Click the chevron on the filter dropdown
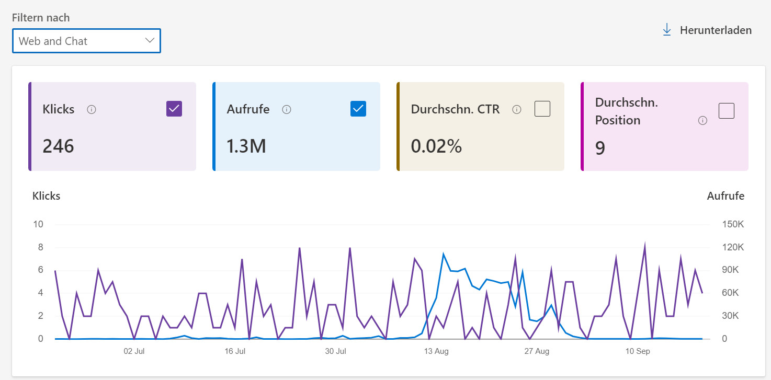 point(150,40)
